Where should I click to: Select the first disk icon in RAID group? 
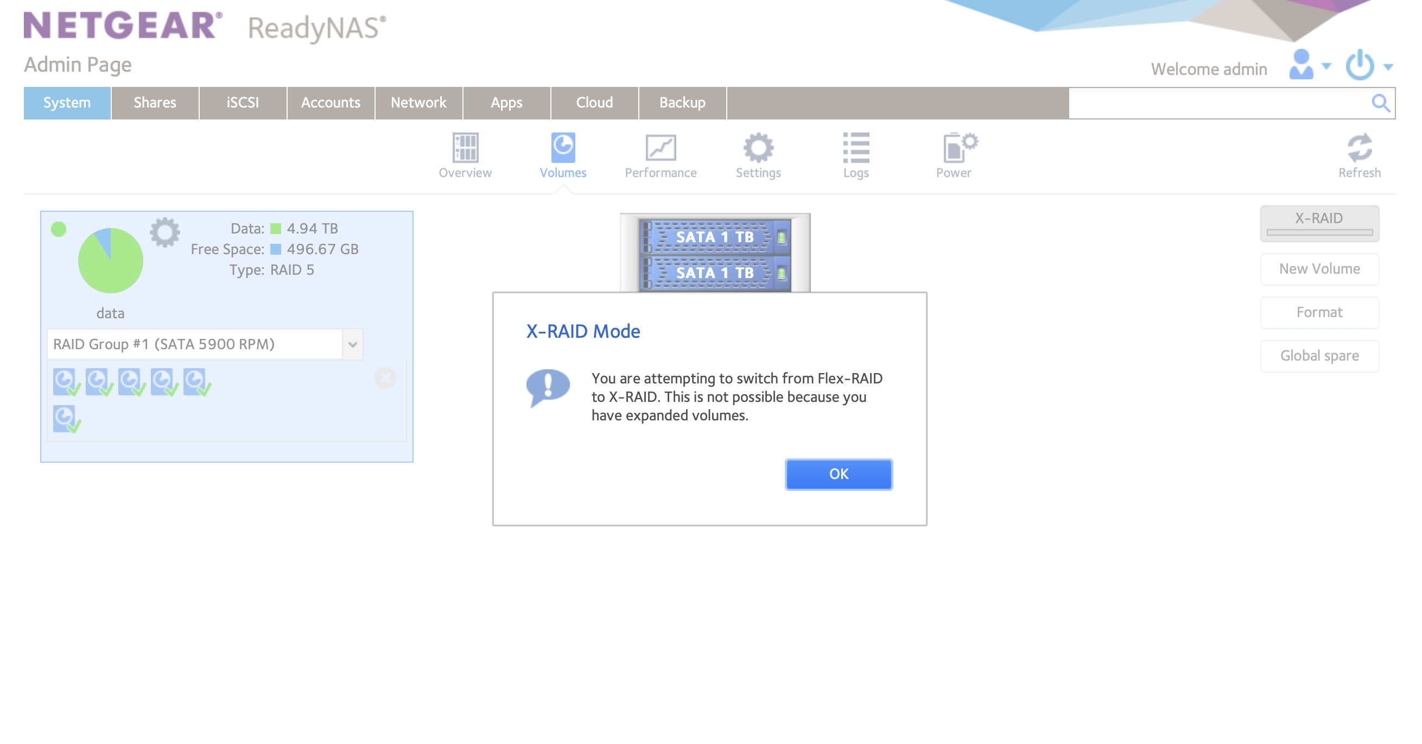click(x=66, y=382)
